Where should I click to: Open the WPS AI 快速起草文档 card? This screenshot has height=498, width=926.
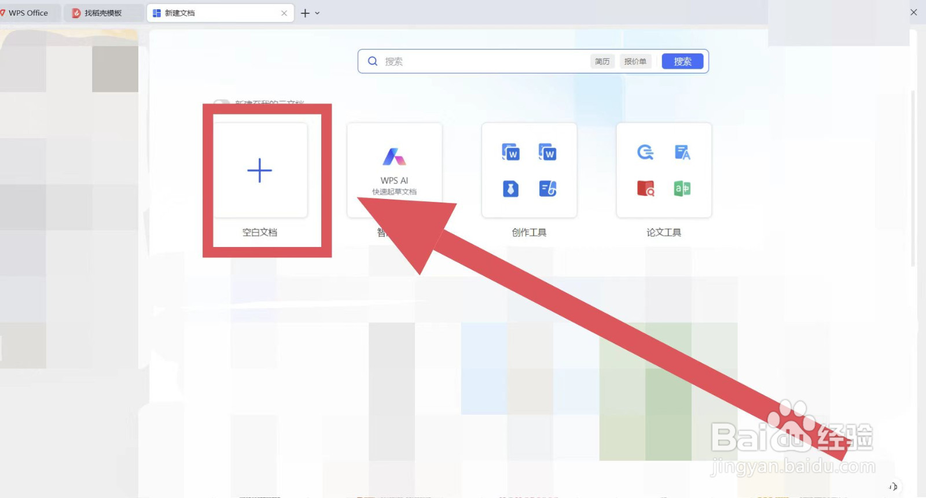point(394,171)
